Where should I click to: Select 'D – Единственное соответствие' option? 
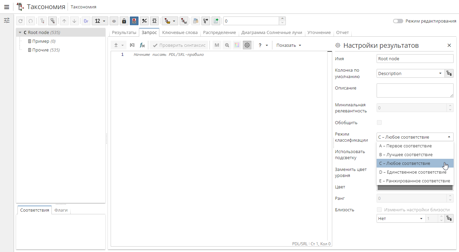415,172
